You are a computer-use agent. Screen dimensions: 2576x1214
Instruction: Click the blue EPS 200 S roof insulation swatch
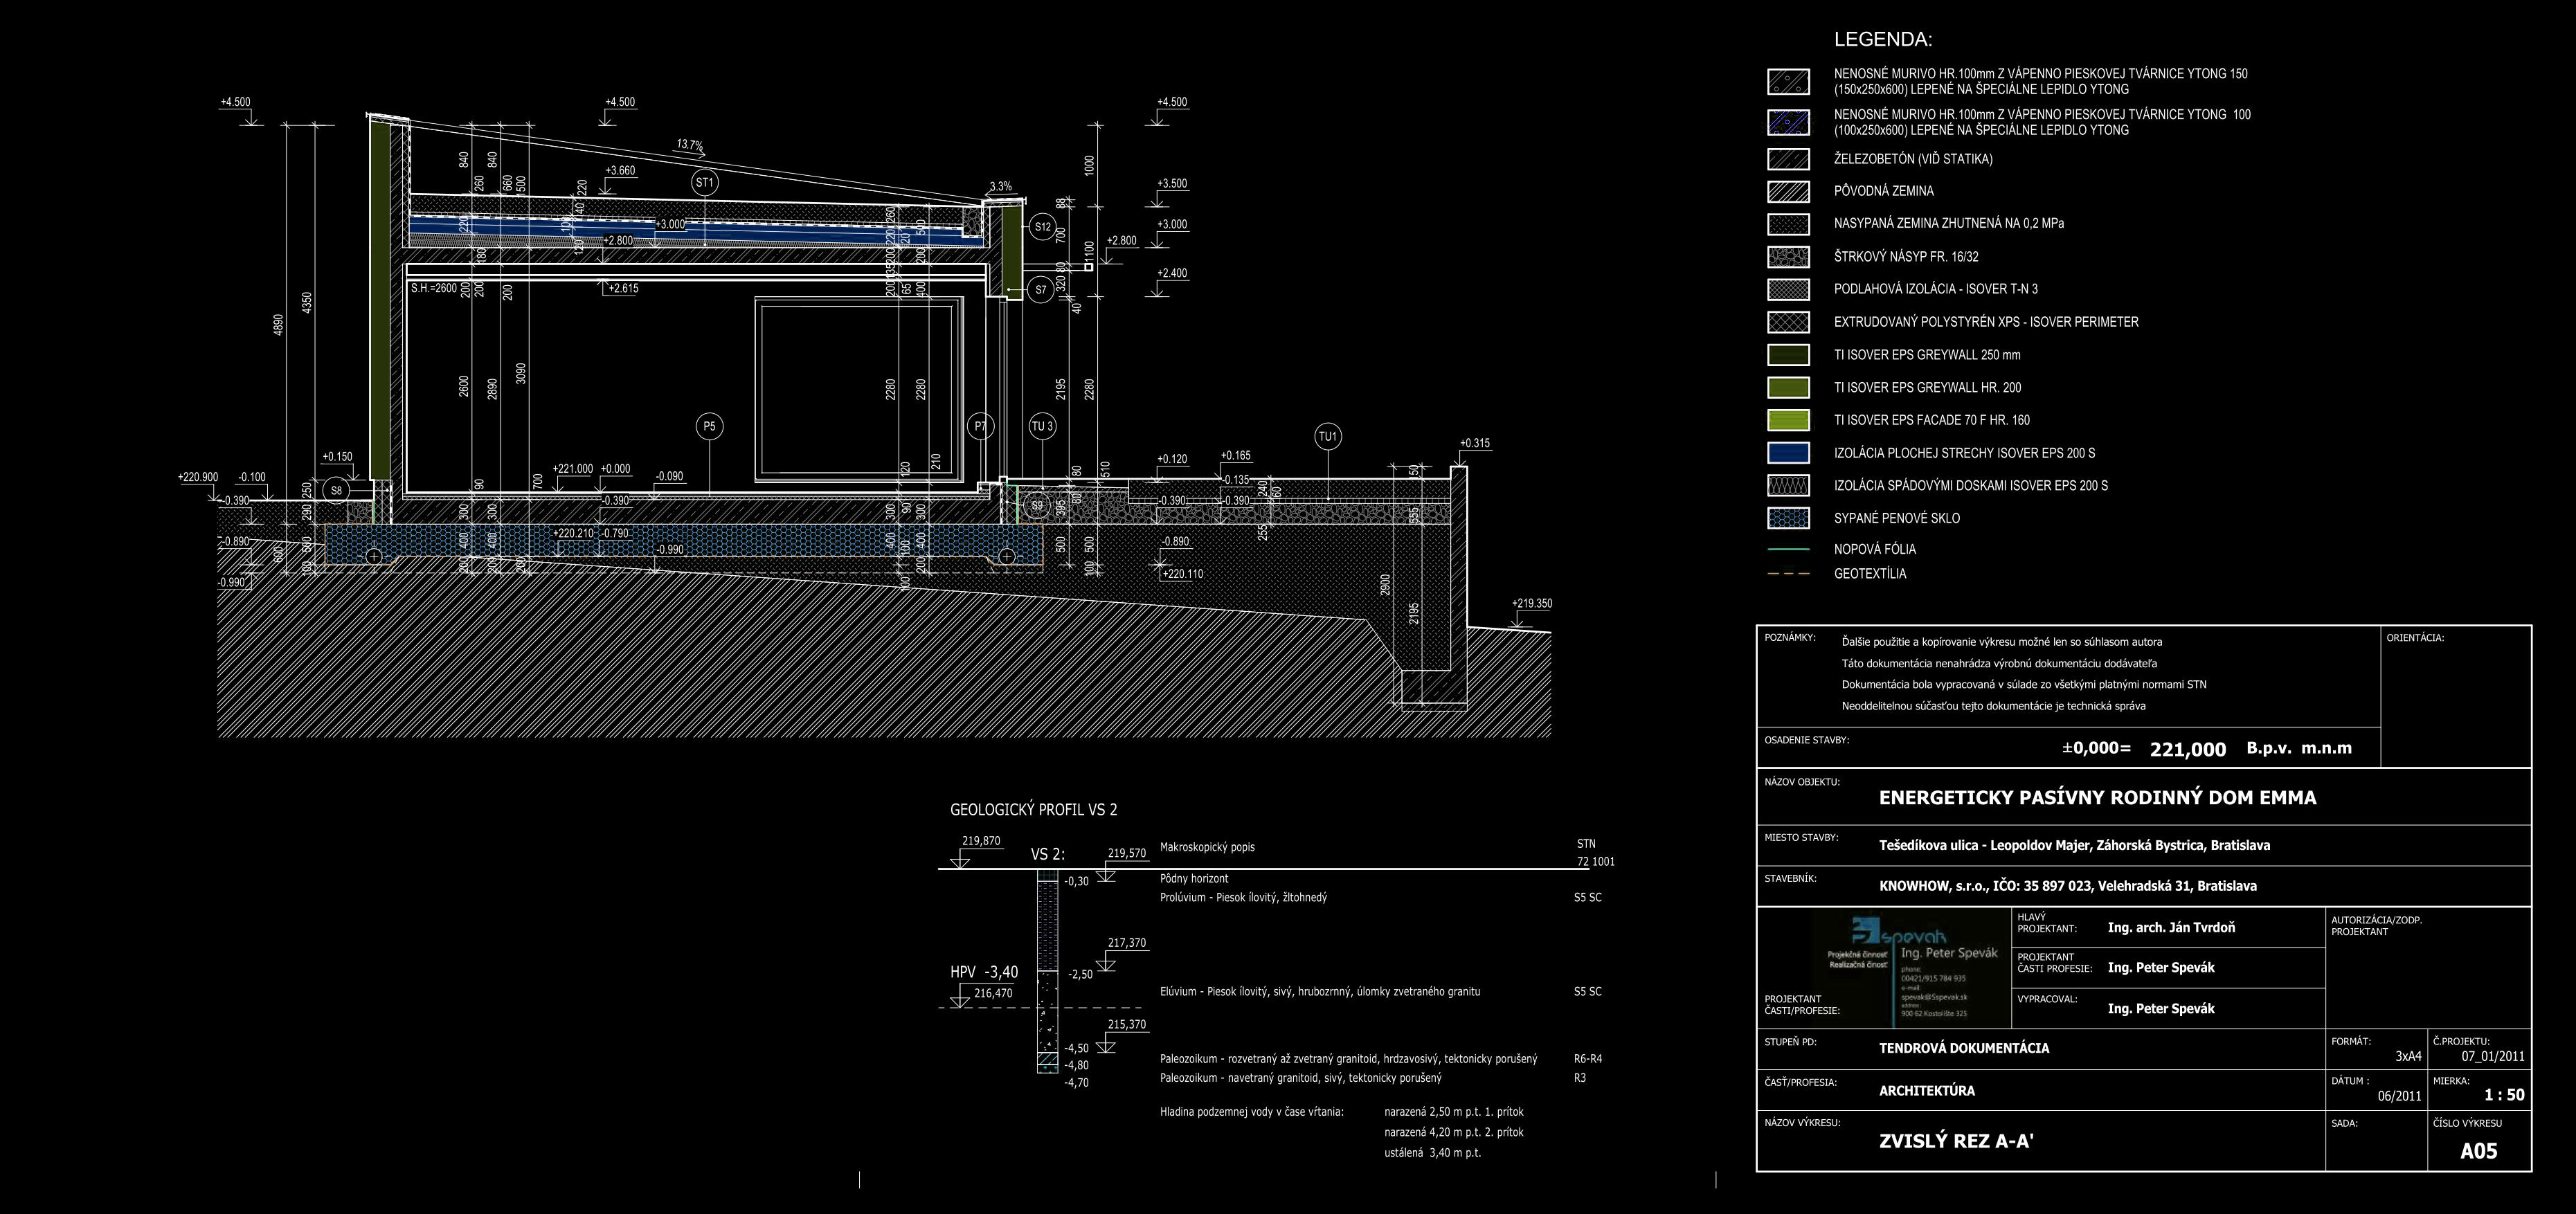click(x=1788, y=453)
